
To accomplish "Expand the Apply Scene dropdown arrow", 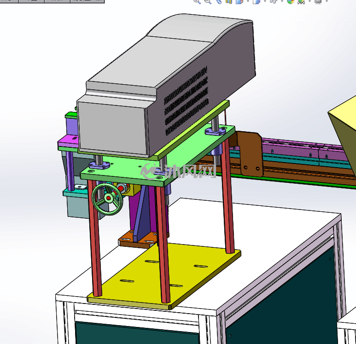I will (x=309, y=1).
